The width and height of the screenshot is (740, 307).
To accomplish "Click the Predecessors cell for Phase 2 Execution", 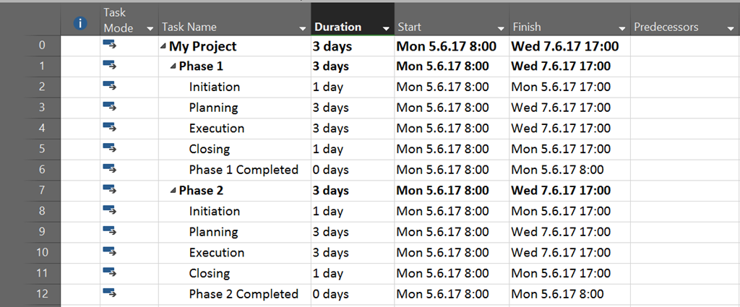I will pyautogui.click(x=684, y=253).
